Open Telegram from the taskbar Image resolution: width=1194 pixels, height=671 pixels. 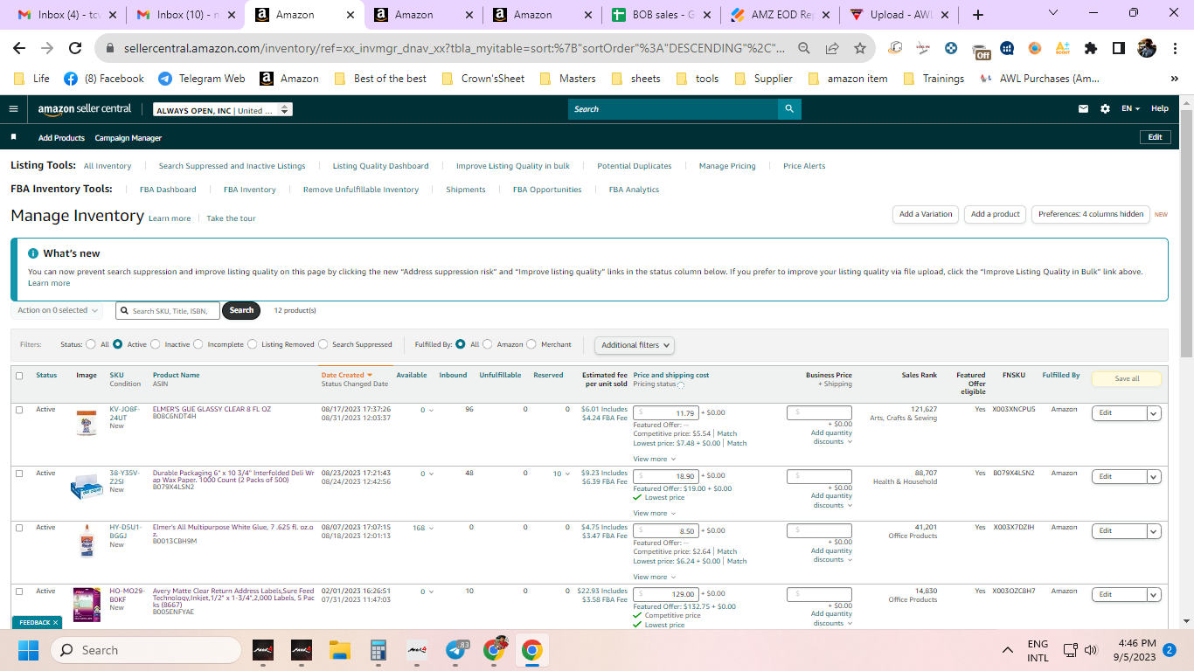(456, 650)
